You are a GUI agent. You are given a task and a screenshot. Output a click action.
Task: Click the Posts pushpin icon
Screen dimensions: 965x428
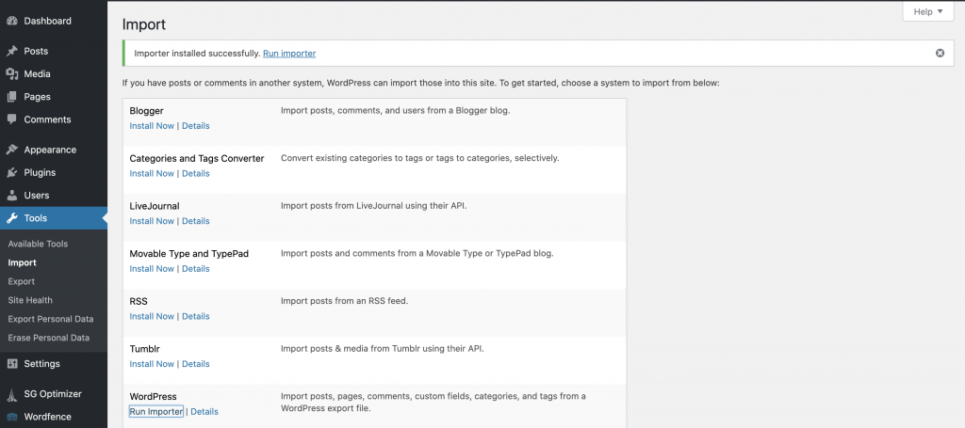click(x=12, y=51)
